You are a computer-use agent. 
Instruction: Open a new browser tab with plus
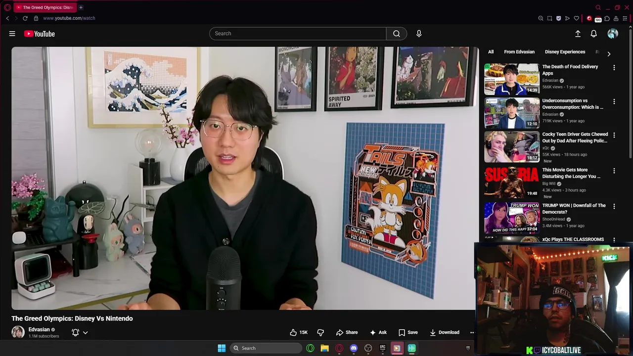tap(81, 7)
